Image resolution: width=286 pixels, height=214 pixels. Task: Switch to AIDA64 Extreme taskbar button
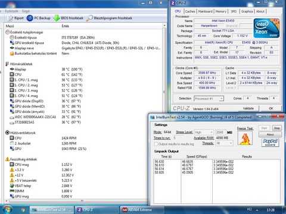(142, 210)
